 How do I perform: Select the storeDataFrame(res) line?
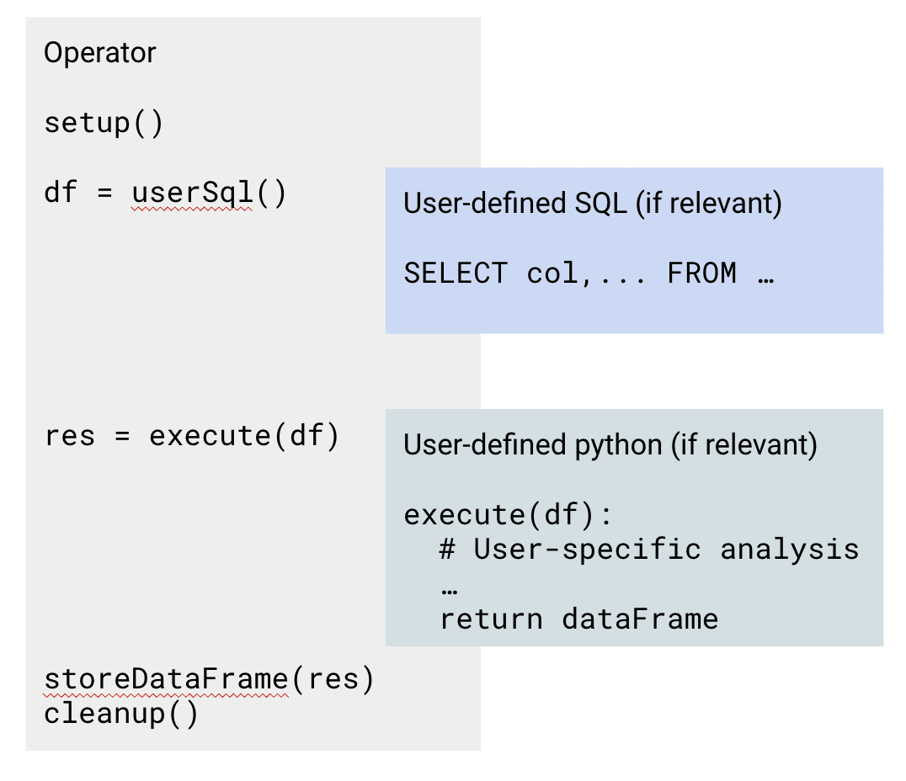tap(209, 679)
